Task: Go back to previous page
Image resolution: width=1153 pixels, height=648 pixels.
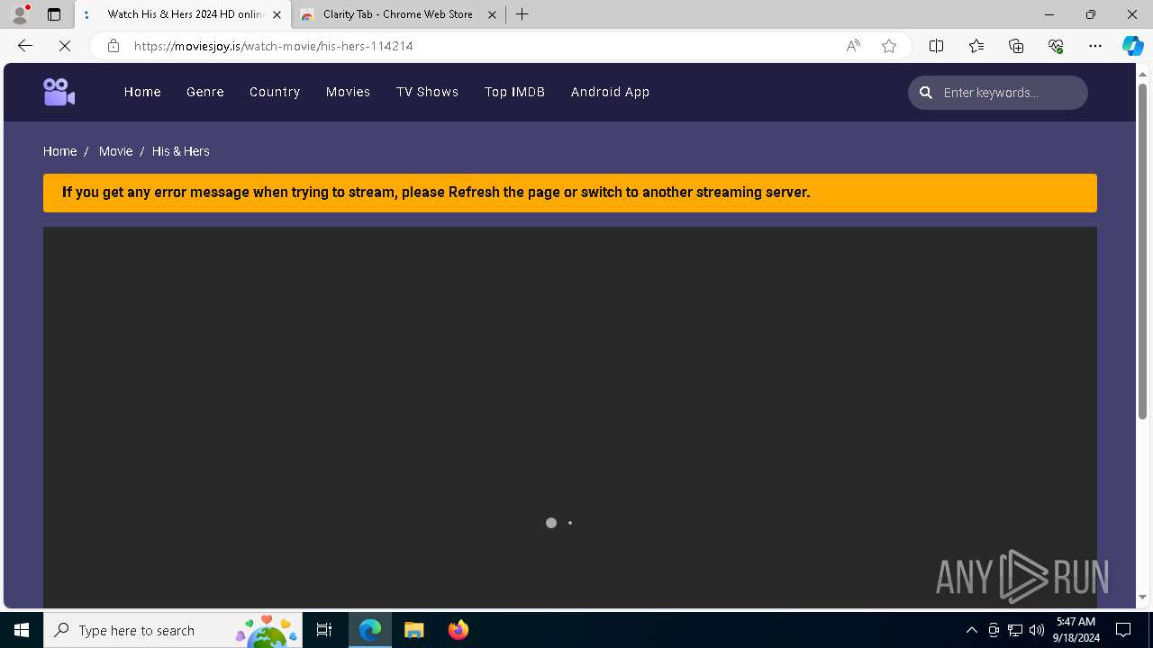Action: pyautogui.click(x=25, y=46)
